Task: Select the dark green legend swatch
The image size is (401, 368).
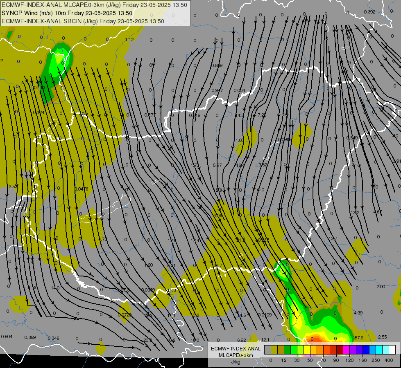Action: (288, 350)
